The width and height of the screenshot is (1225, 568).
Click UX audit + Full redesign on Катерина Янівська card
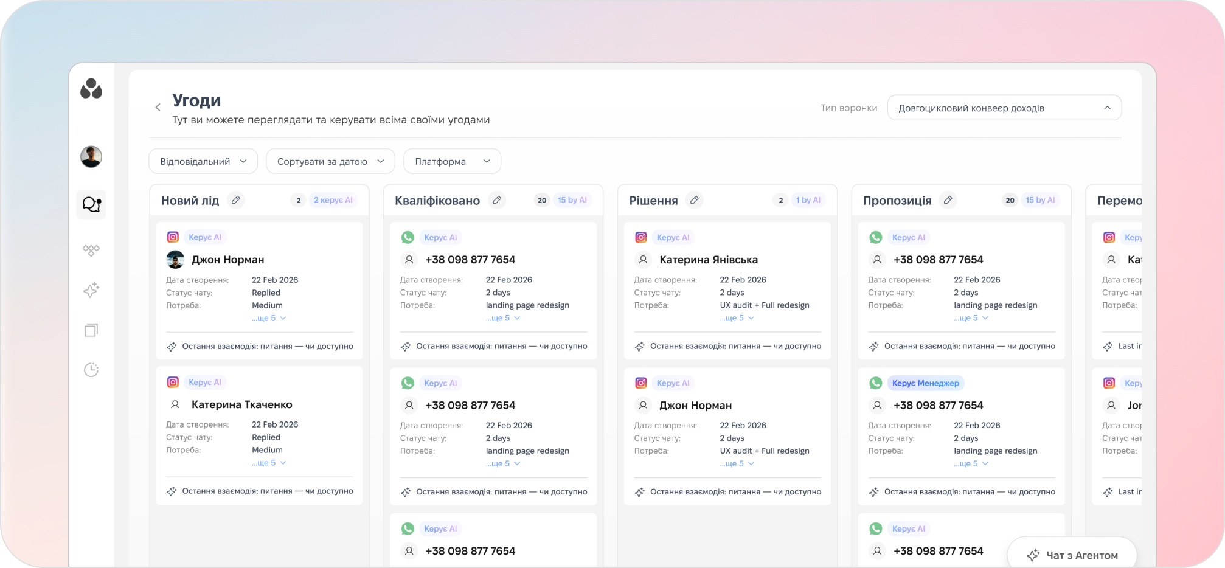click(765, 305)
